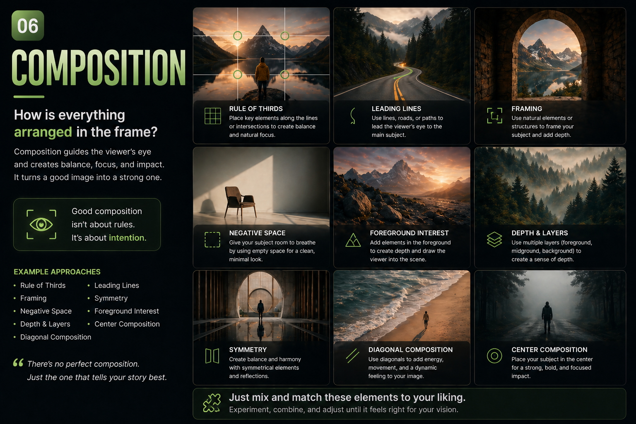Click 'Symmetry' in the Example Approaches list

(111, 298)
